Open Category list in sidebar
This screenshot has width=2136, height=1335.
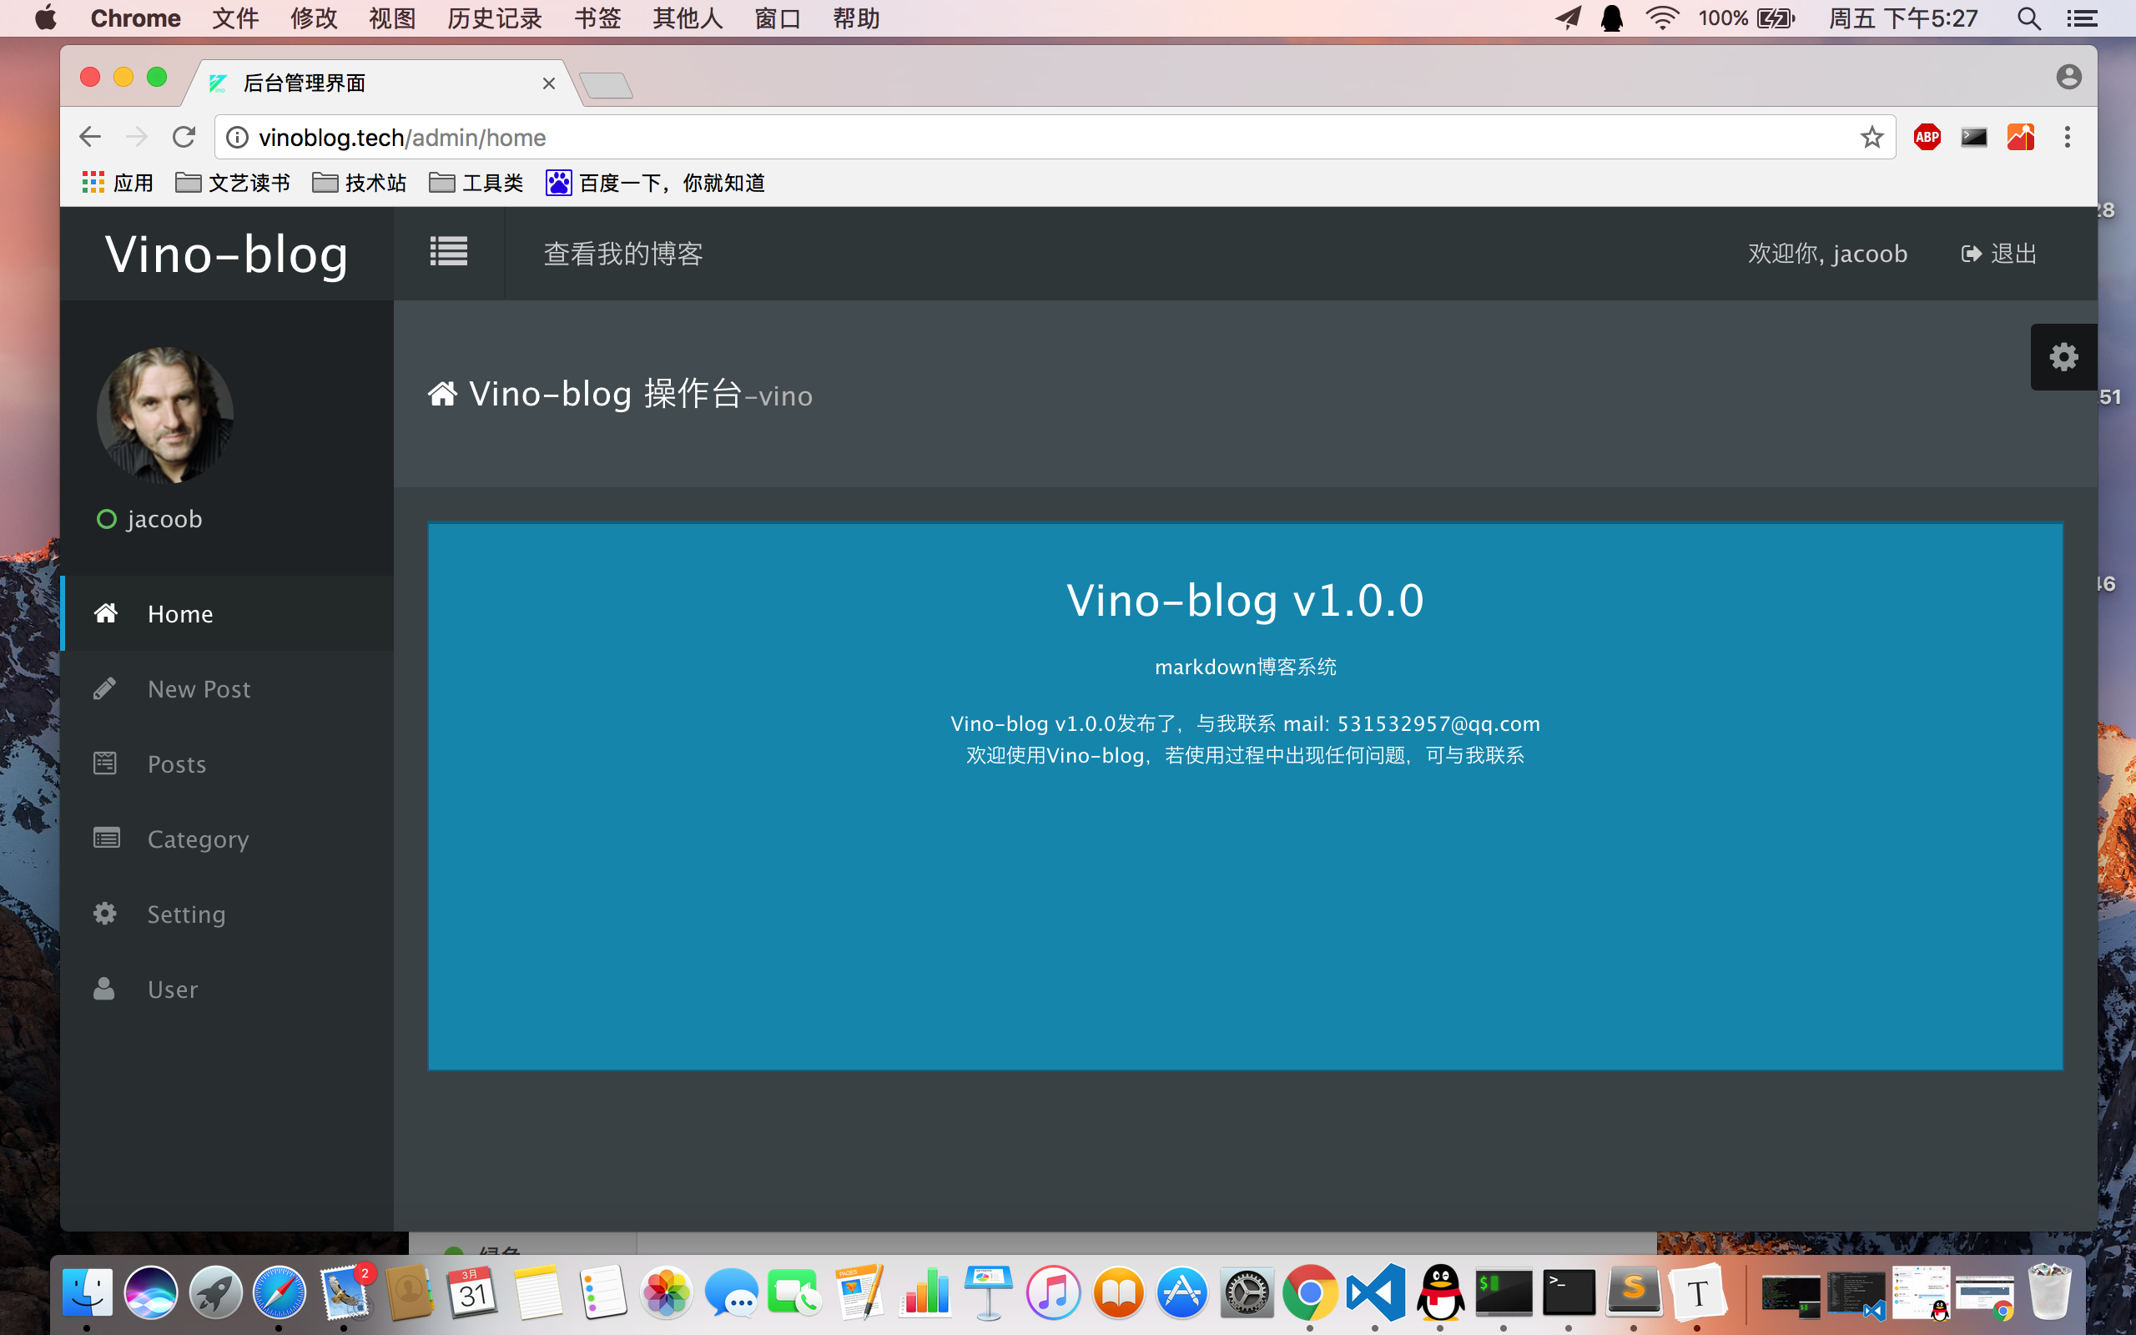tap(198, 839)
